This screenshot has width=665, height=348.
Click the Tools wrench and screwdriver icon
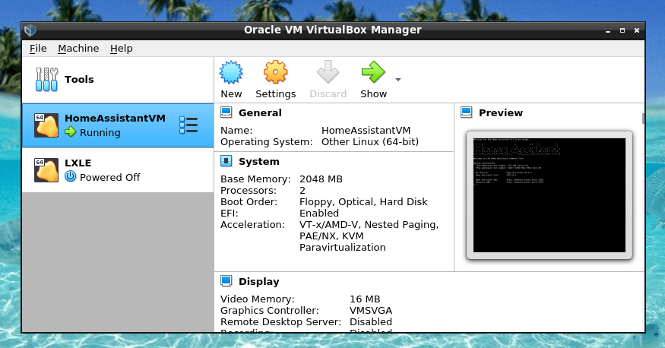[x=46, y=79]
